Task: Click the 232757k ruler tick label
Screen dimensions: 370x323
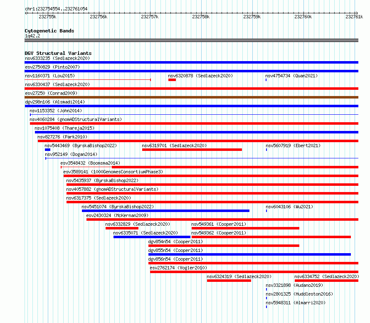Action: click(150, 17)
